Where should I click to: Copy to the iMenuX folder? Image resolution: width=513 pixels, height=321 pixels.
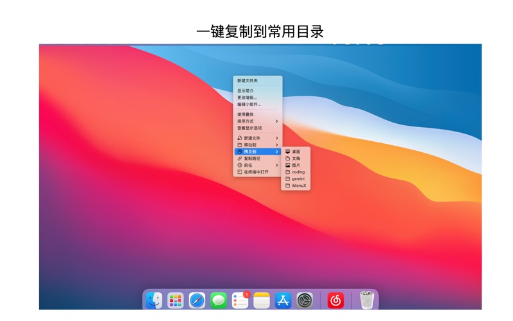[296, 186]
